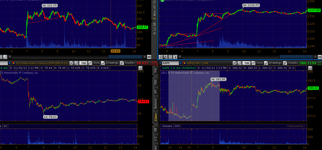
Task: Expand the time axis of the top-left chart
Action: coord(149,57)
